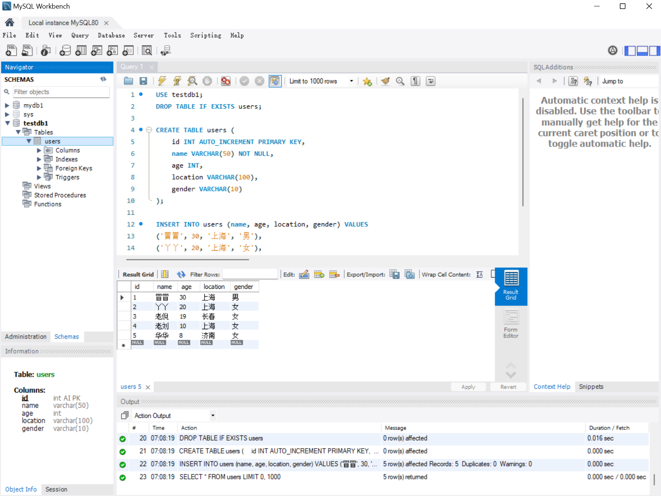Beautify the SQL script broom icon
Viewport: 661px width, 496px height.
click(385, 81)
